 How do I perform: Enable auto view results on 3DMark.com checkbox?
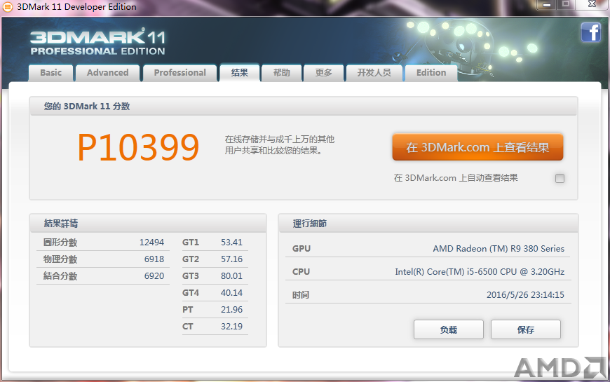click(x=560, y=178)
